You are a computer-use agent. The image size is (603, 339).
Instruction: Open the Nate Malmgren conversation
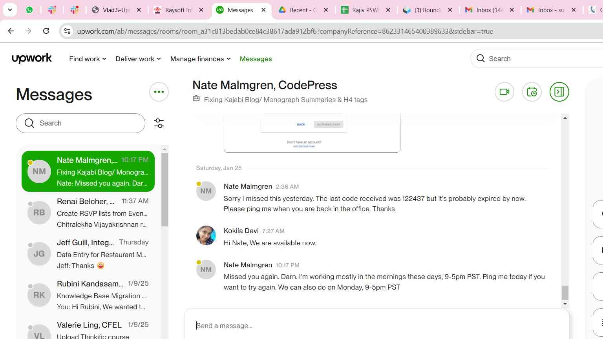[x=88, y=171]
